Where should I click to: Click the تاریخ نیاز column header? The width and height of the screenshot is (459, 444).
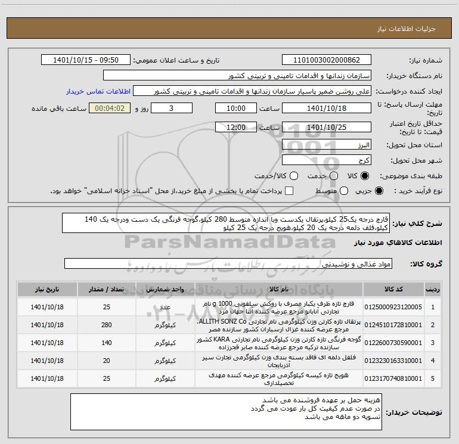tap(47, 289)
